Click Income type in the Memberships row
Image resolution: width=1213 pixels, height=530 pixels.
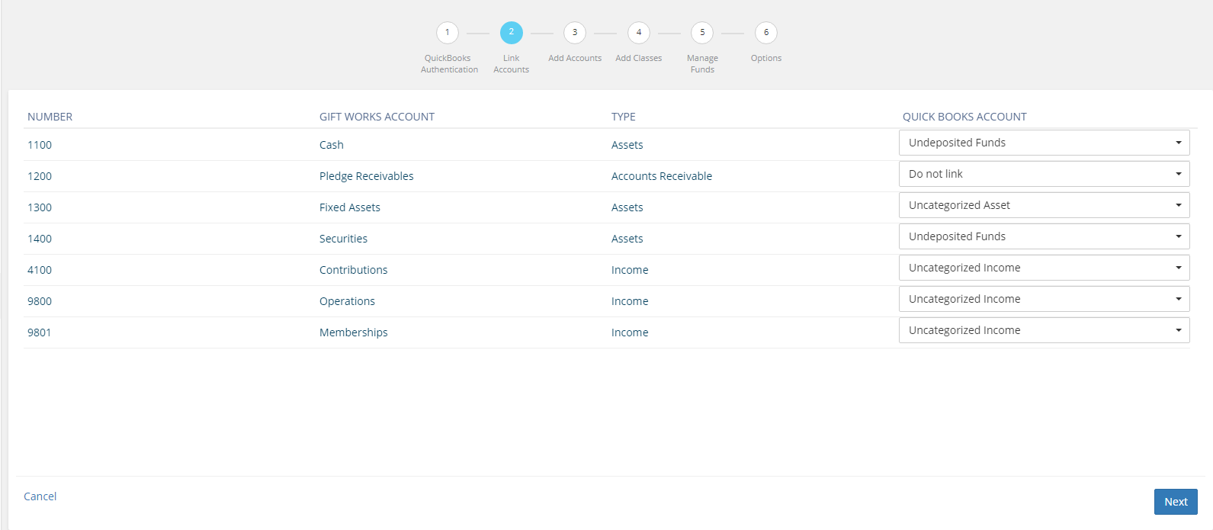630,332
